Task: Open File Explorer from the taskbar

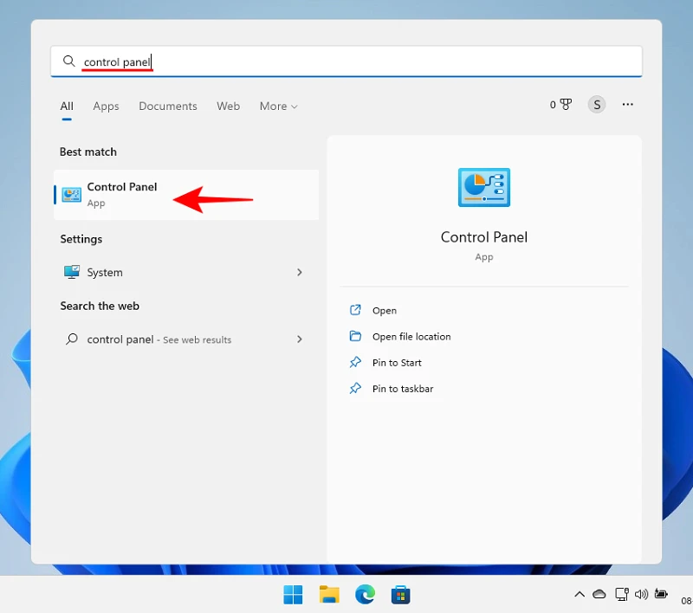Action: tap(329, 595)
